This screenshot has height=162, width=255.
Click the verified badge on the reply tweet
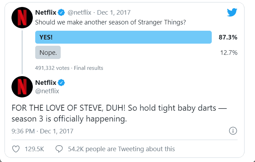click(61, 83)
